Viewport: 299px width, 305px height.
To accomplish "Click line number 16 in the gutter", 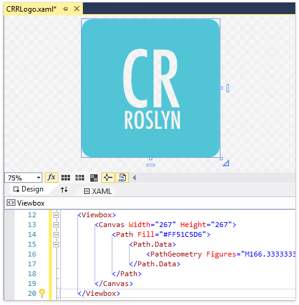I will [32, 254].
